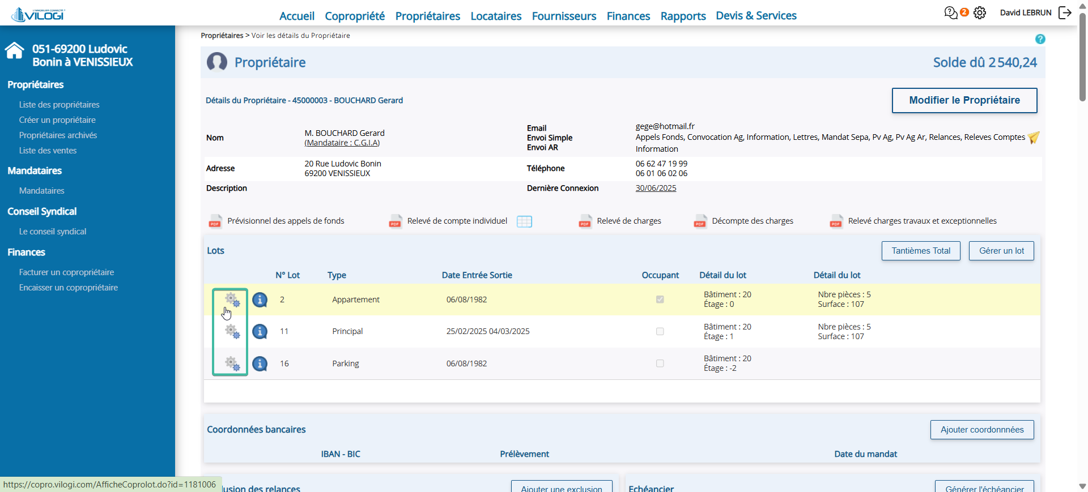Open the help question mark icon

coord(1040,39)
